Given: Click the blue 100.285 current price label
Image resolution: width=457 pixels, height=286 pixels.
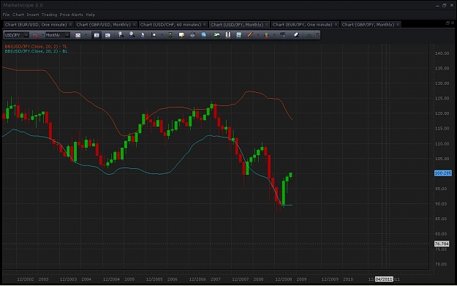Looking at the screenshot, I should [x=443, y=173].
